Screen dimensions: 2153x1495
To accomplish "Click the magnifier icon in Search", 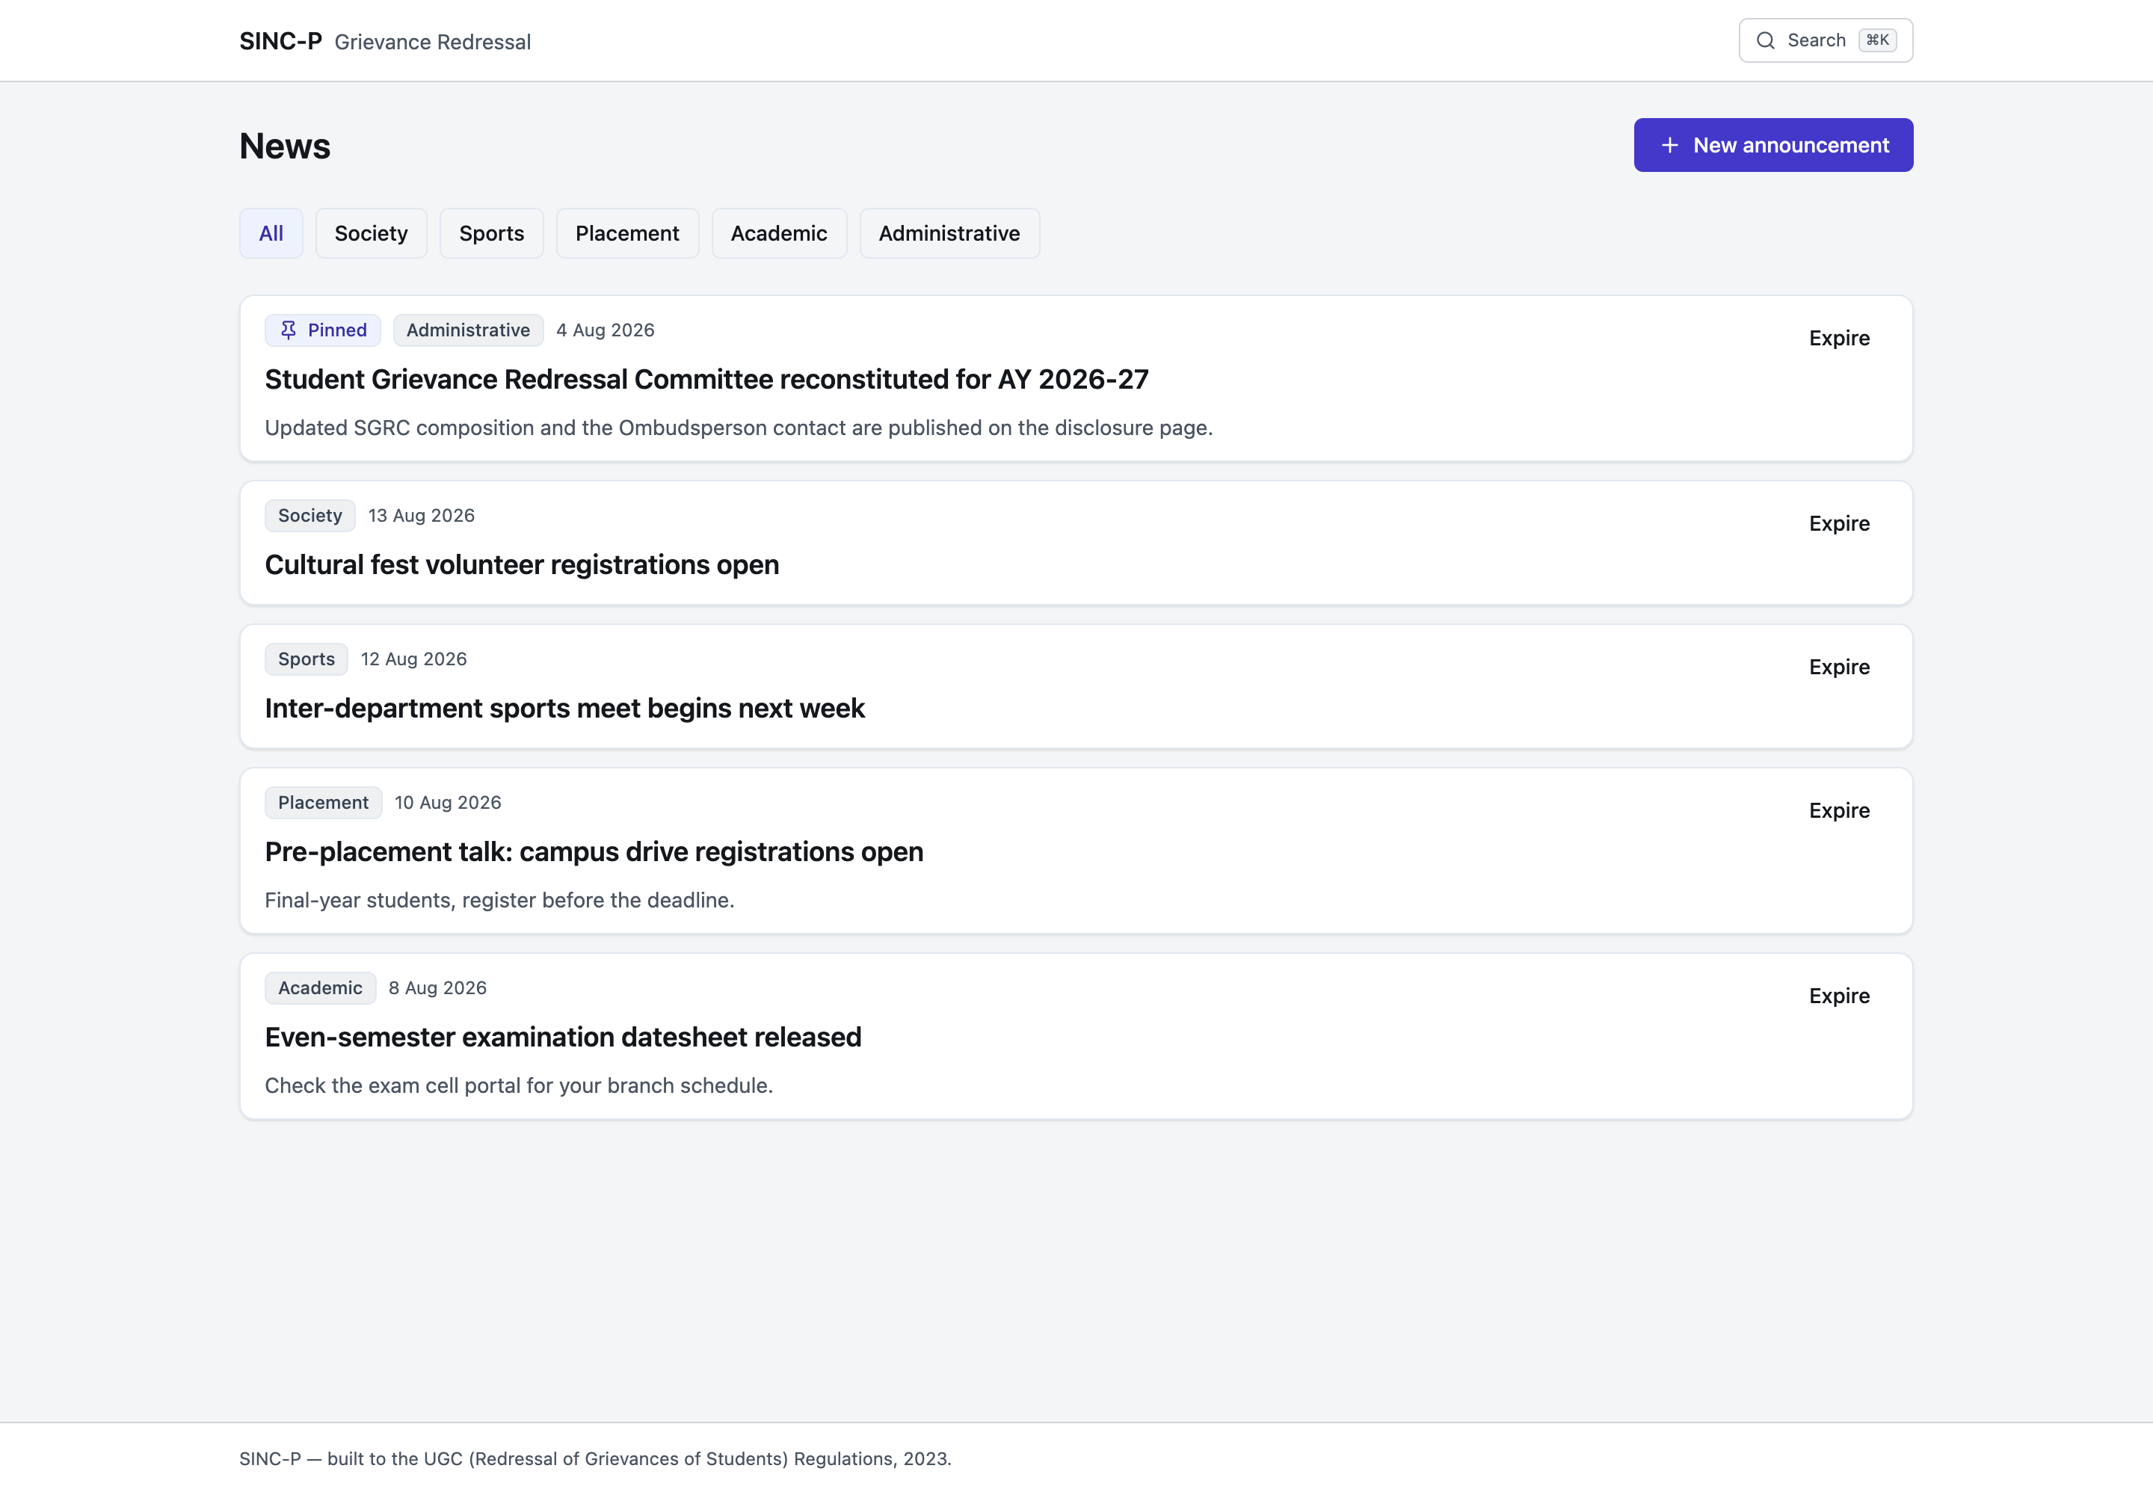I will [1765, 40].
